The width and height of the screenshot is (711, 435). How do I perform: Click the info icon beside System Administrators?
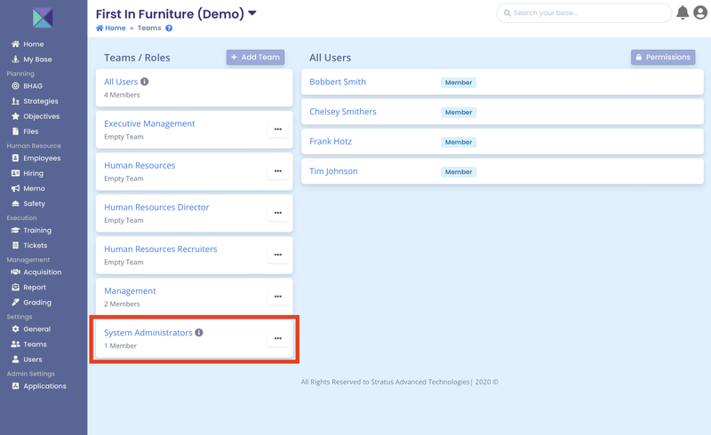(x=199, y=333)
